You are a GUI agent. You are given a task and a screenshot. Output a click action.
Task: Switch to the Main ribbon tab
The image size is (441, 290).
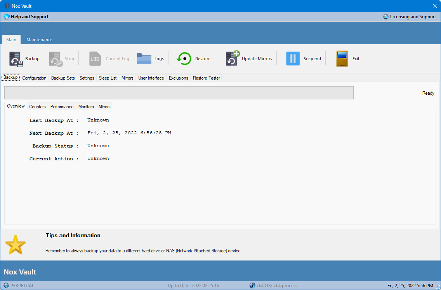pyautogui.click(x=11, y=40)
